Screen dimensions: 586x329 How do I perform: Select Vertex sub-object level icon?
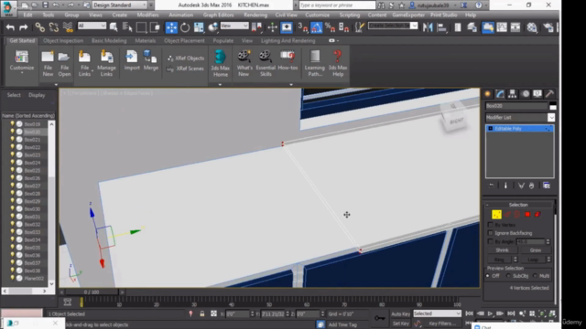(x=496, y=215)
